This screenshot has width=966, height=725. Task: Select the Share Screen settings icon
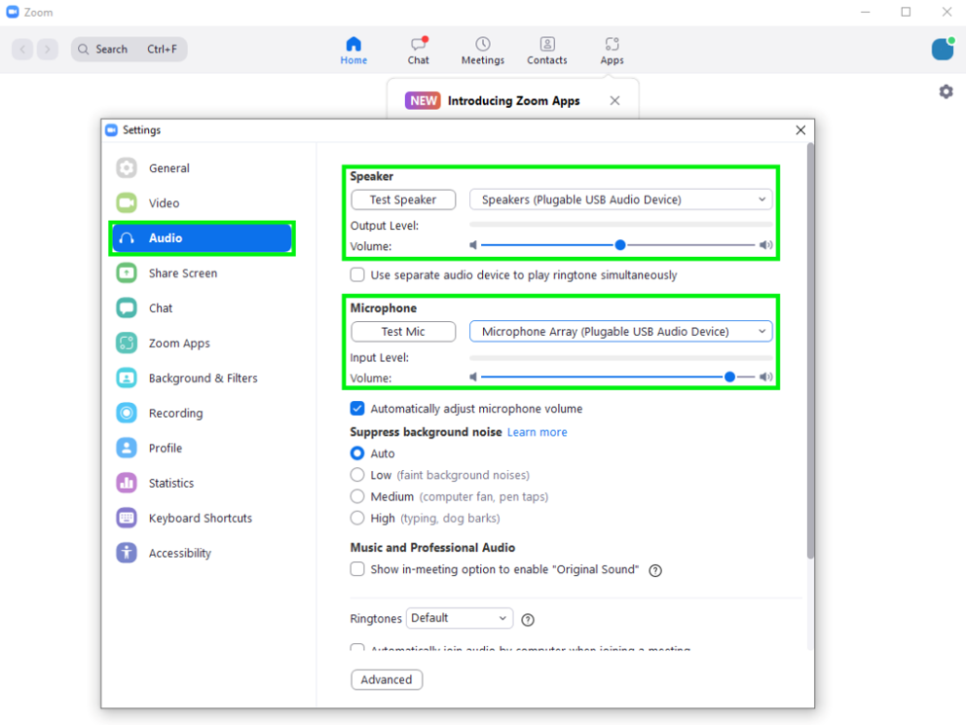pos(127,272)
